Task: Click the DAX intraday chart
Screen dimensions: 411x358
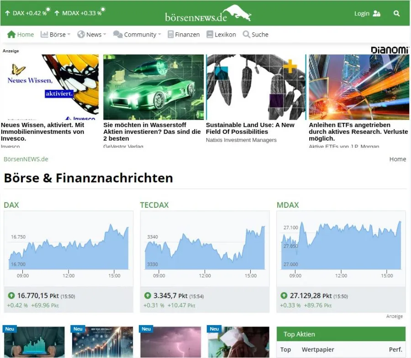Action: point(68,248)
